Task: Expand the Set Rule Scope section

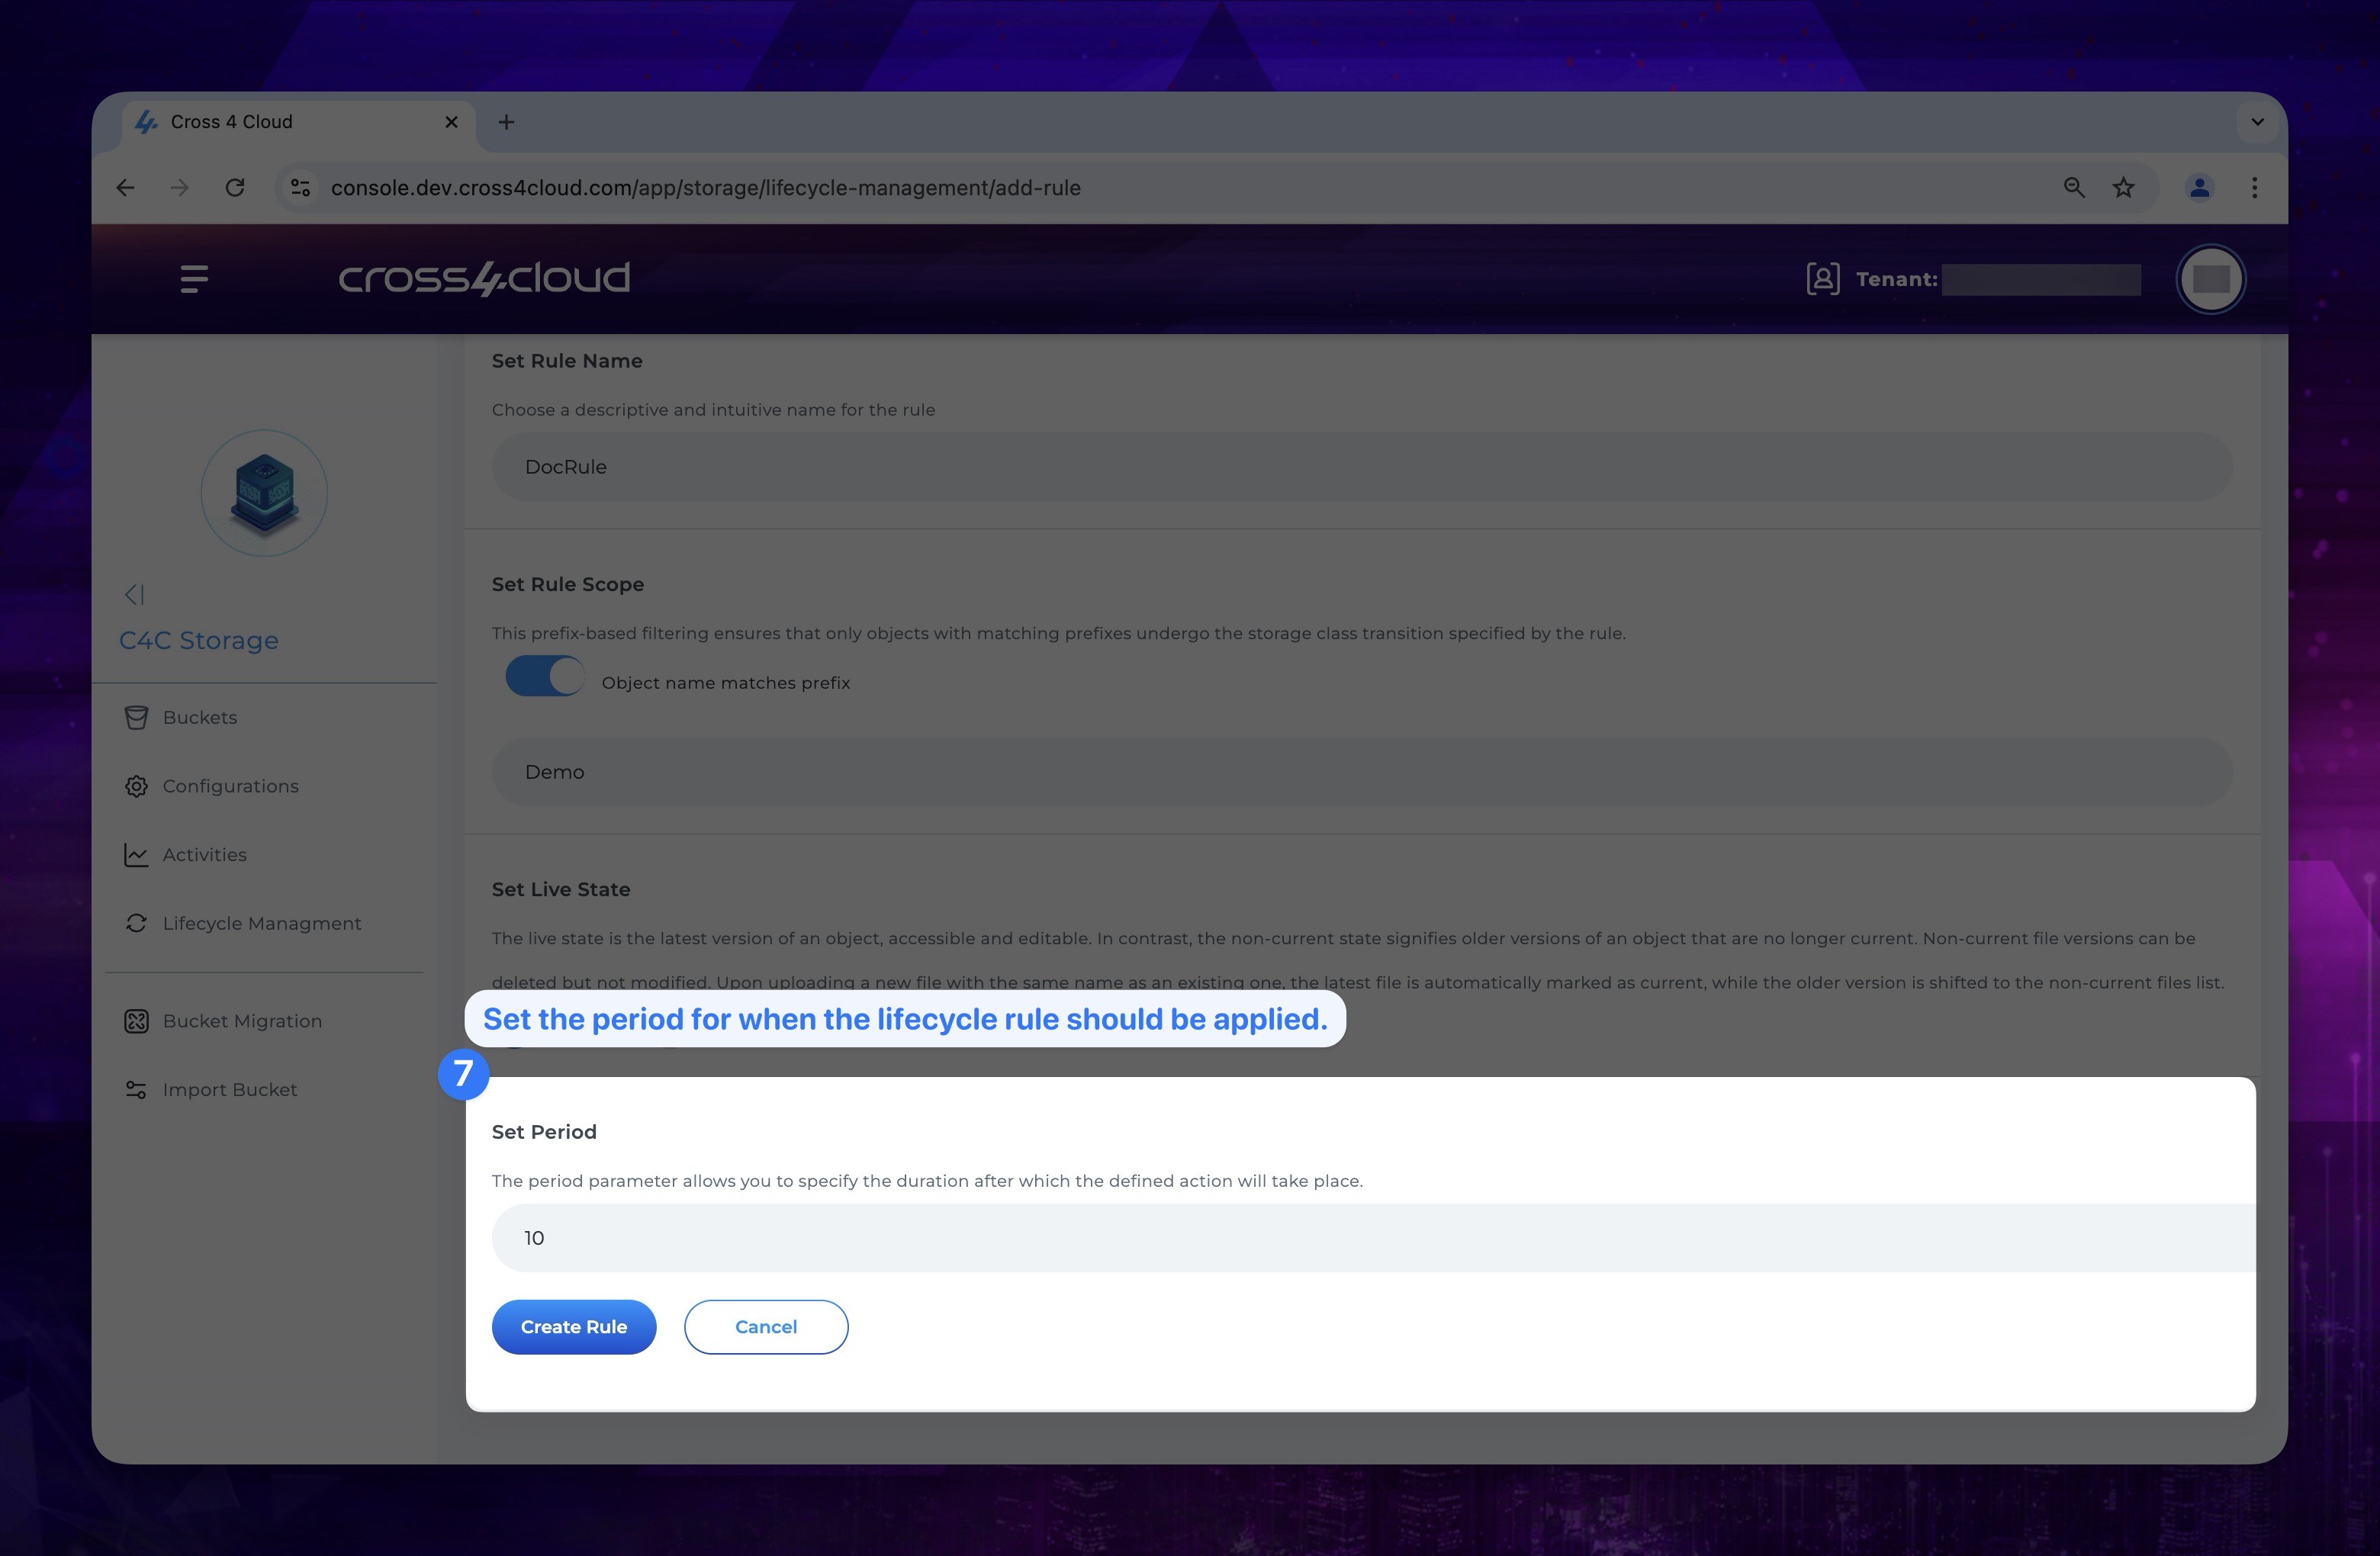Action: point(568,583)
